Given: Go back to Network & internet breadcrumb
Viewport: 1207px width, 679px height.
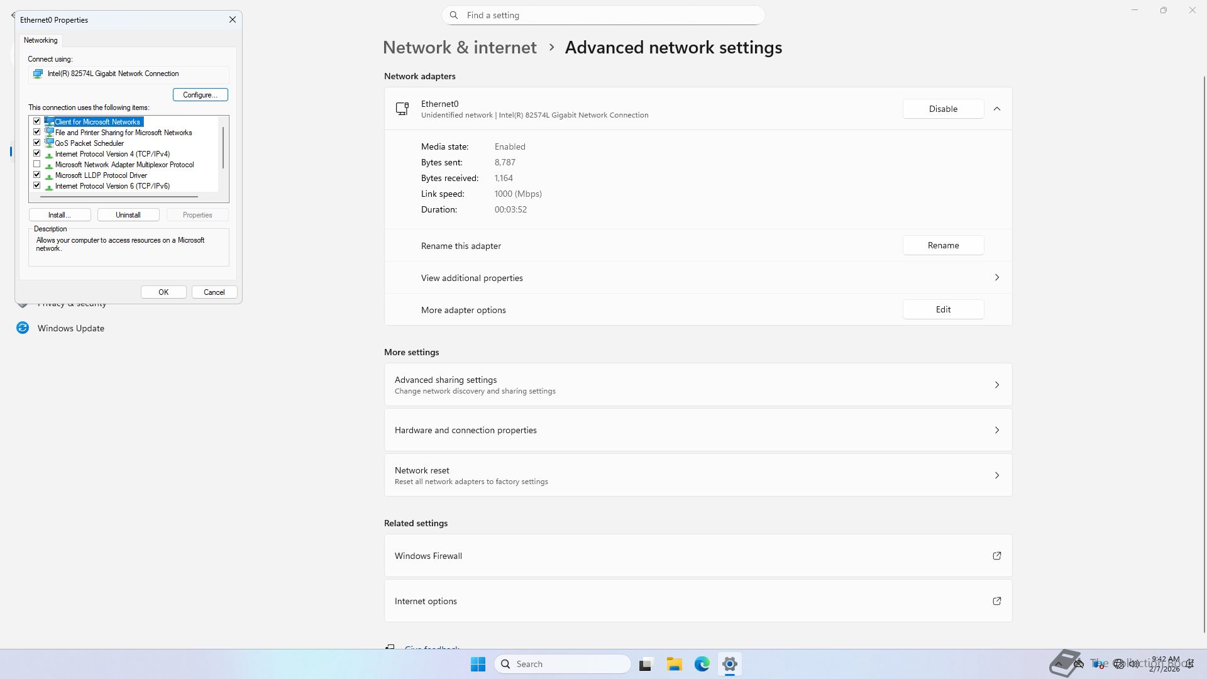Looking at the screenshot, I should 460,48.
